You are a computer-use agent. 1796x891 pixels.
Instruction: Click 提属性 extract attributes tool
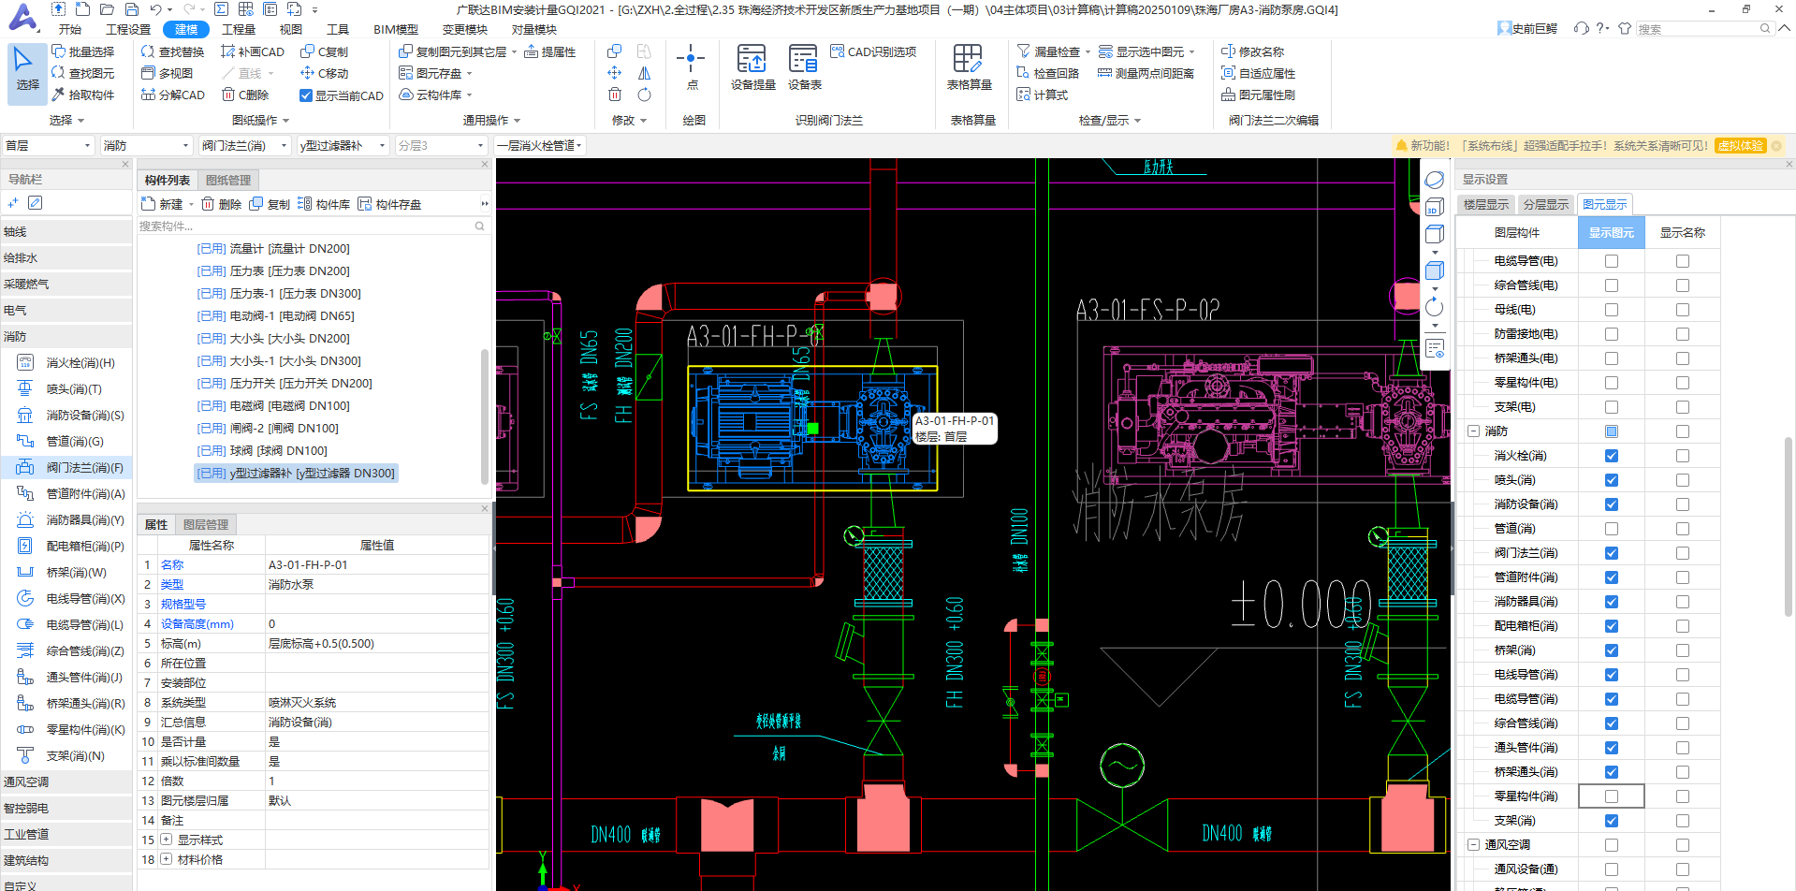pyautogui.click(x=550, y=51)
